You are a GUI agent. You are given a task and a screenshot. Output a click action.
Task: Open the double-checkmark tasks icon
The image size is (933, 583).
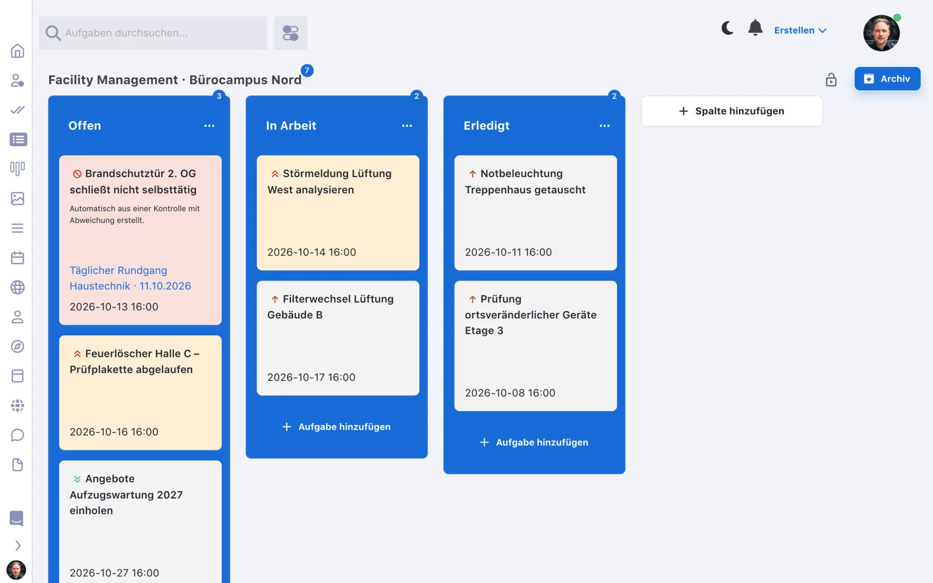tap(17, 110)
